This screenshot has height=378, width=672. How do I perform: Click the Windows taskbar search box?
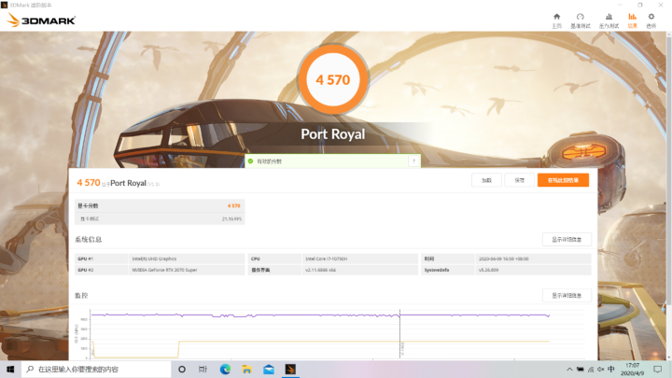coord(96,369)
